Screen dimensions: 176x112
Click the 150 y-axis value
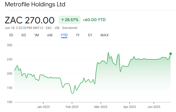(x=9, y=88)
